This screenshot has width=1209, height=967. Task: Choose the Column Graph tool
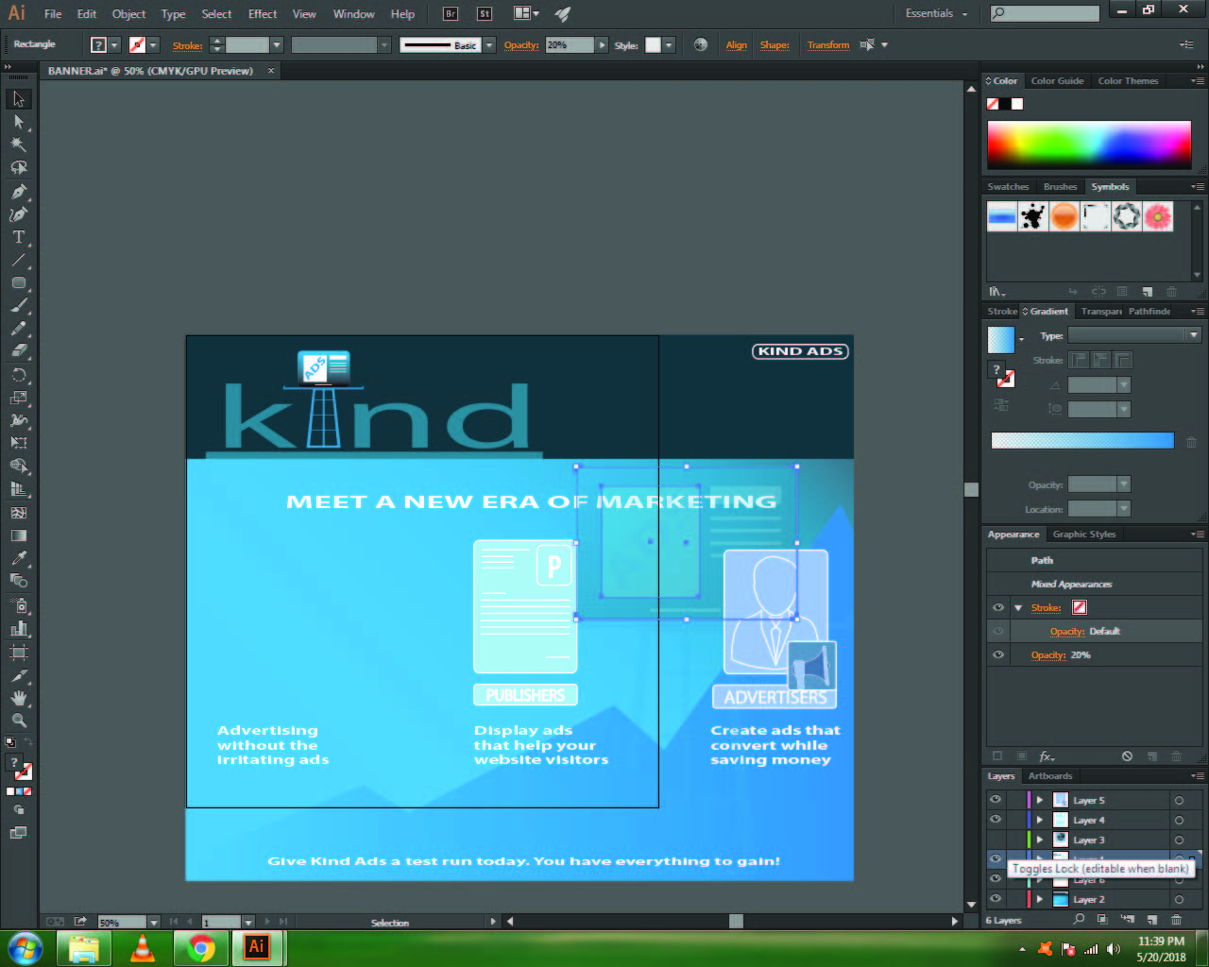pyautogui.click(x=19, y=628)
